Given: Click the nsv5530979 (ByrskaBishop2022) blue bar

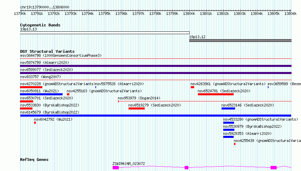Looking at the screenshot, I should click(x=229, y=130).
